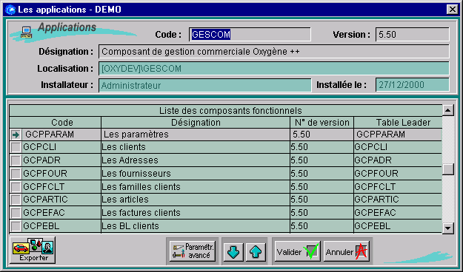This screenshot has width=463, height=272.
Task: Click the Applications computer icon
Action: pyautogui.click(x=26, y=32)
